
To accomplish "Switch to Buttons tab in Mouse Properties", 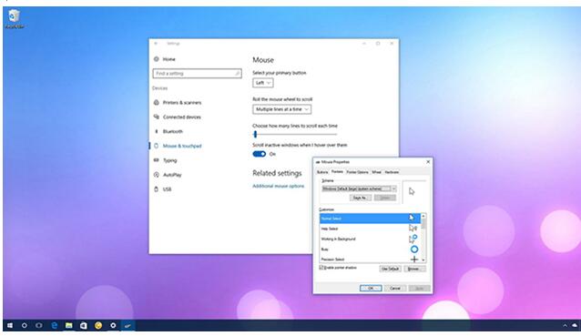I will [x=322, y=172].
